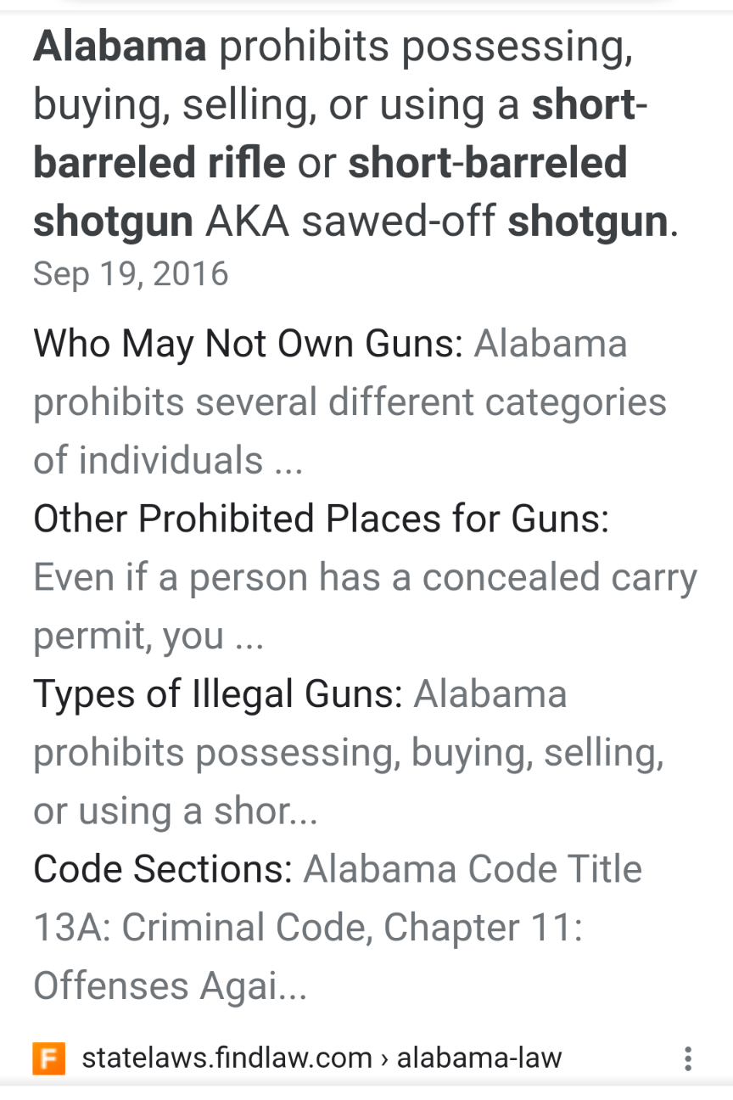Open the Other Prohibited Places for Guns section

[321, 519]
